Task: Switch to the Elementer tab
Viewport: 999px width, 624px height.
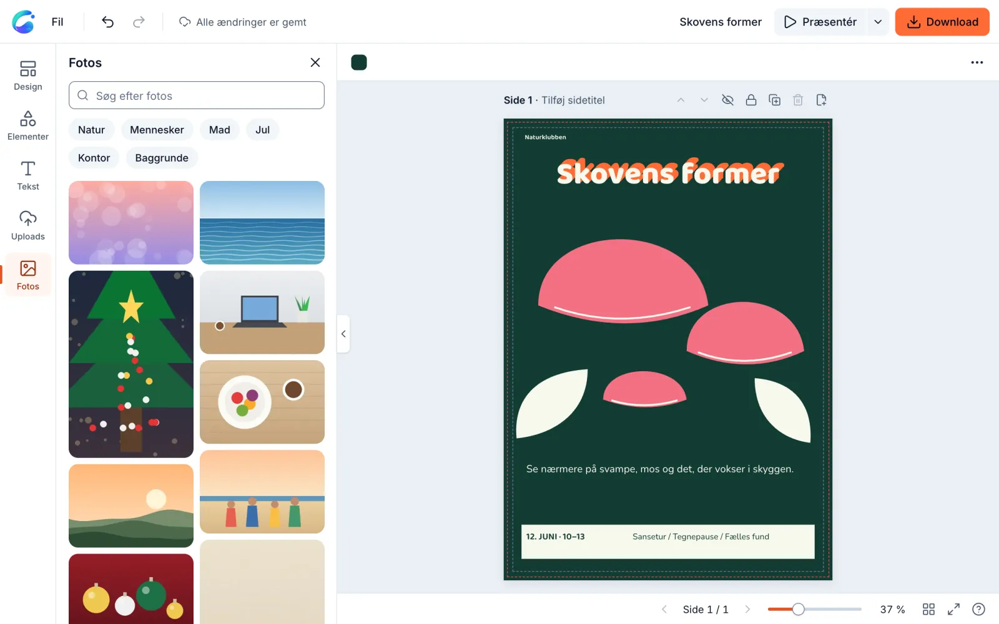Action: (x=28, y=125)
